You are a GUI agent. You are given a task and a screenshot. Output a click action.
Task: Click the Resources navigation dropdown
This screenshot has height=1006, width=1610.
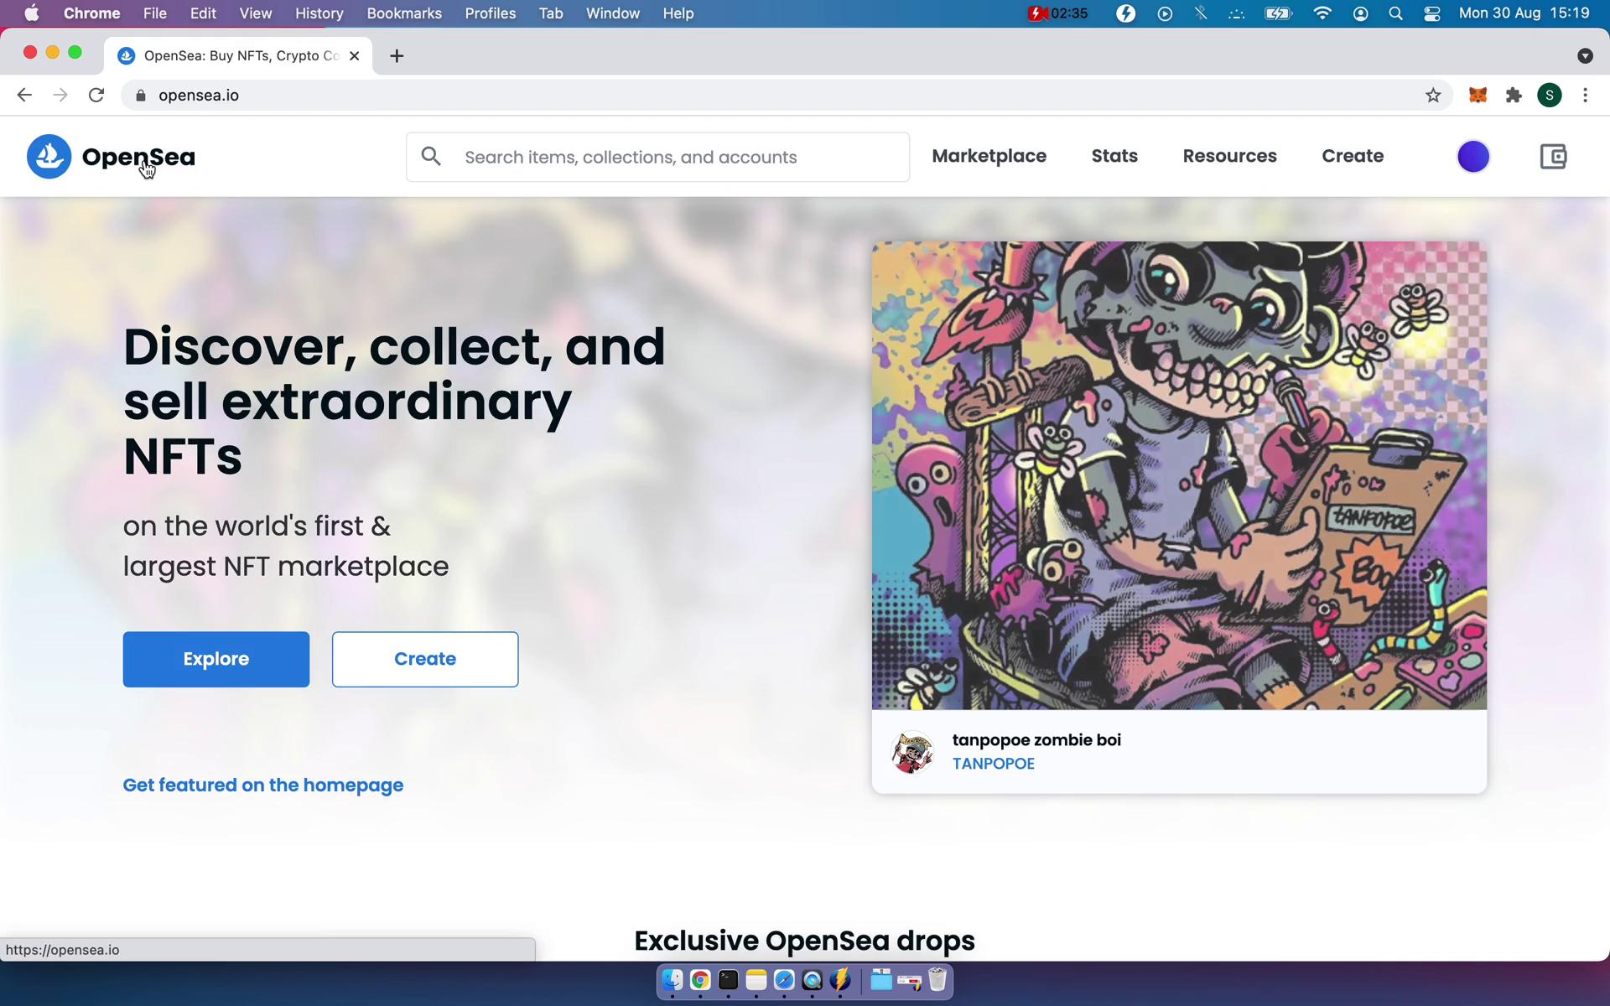(x=1230, y=155)
